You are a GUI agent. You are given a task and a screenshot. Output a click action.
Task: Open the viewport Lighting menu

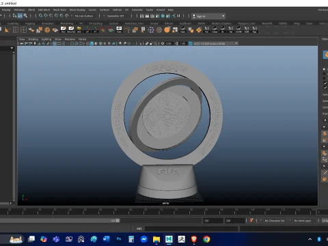46,39
